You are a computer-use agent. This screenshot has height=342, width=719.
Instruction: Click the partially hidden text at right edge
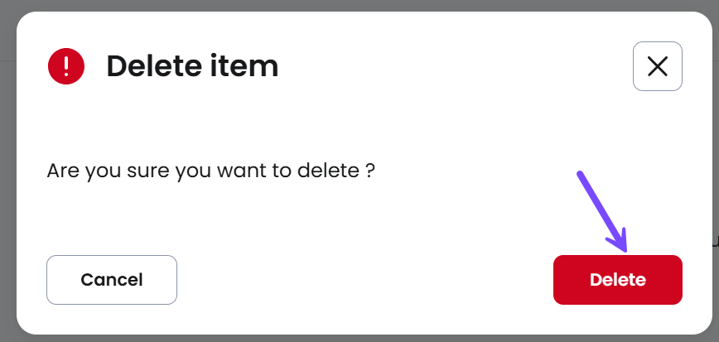pos(716,241)
